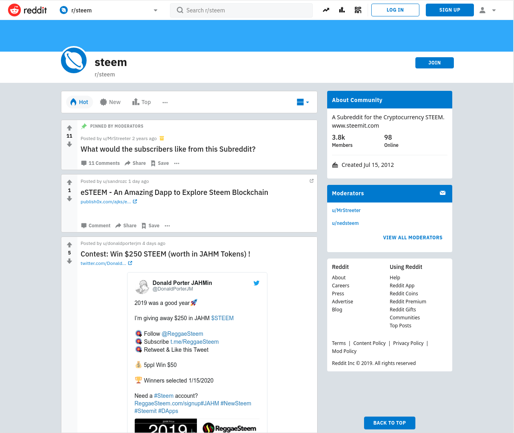Open the Popular trending arrow icon
This screenshot has width=514, height=433.
pyautogui.click(x=326, y=10)
